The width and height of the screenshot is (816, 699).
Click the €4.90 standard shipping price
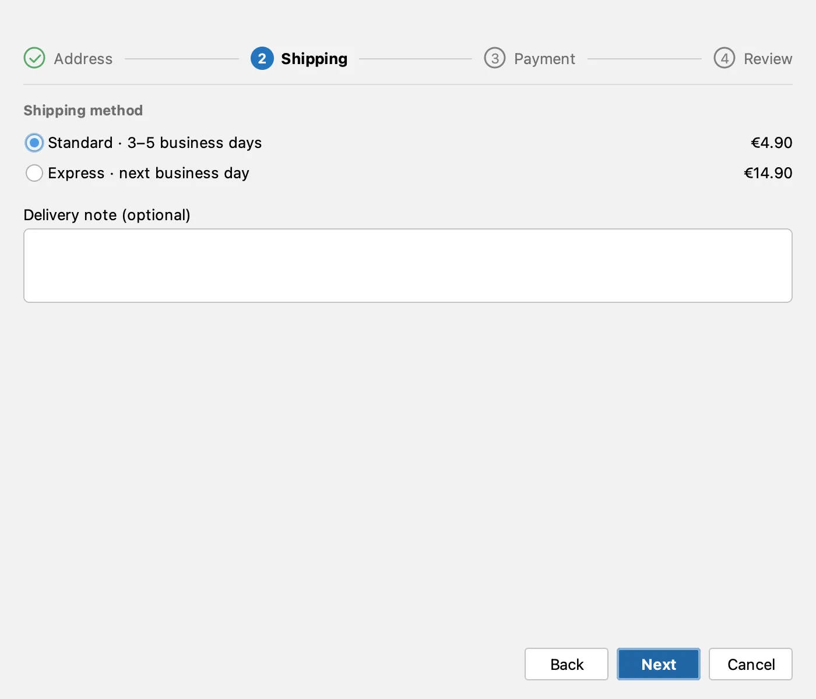(x=771, y=143)
